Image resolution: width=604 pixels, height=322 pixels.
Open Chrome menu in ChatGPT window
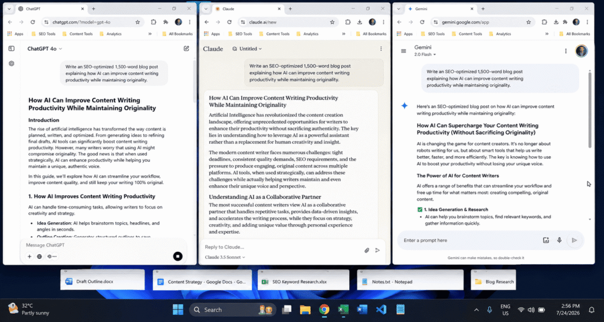189,22
